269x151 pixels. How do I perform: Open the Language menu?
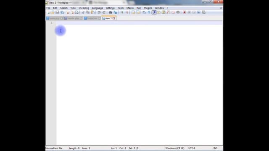97,8
